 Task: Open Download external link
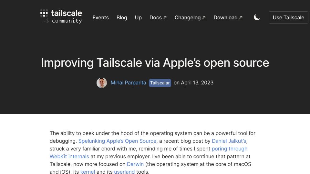(x=228, y=17)
